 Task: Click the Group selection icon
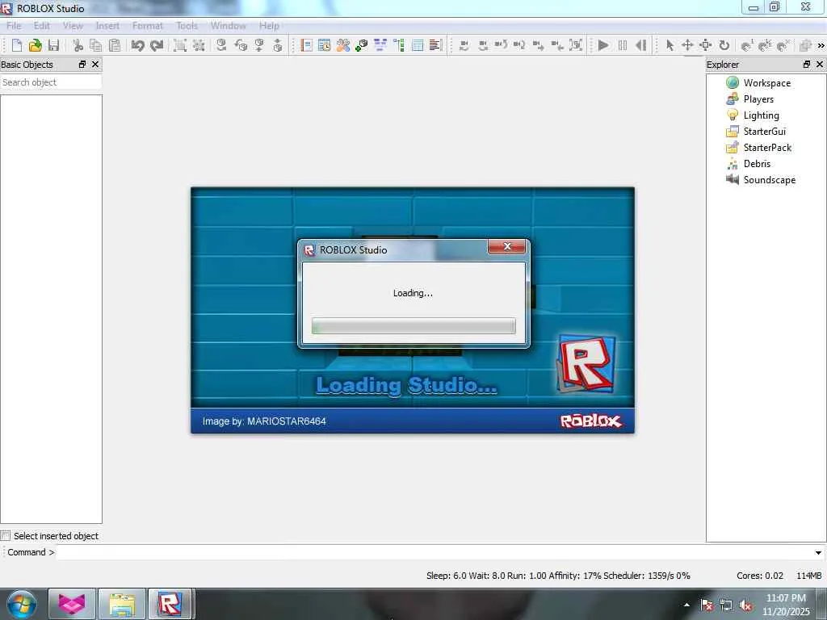(180, 45)
